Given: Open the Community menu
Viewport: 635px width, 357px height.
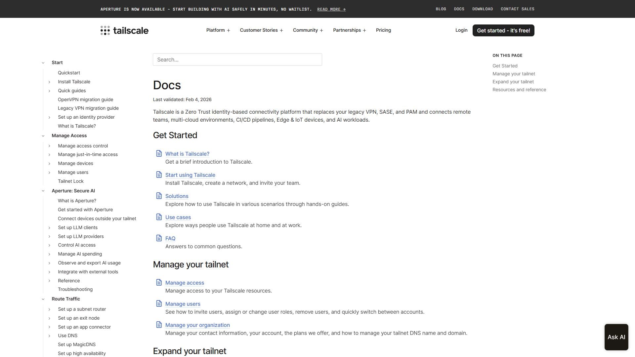Looking at the screenshot, I should (x=308, y=30).
